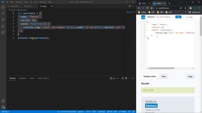Switch to the DEBUG CONSOLE panel tab
This screenshot has height=113, width=202.
(x=44, y=78)
